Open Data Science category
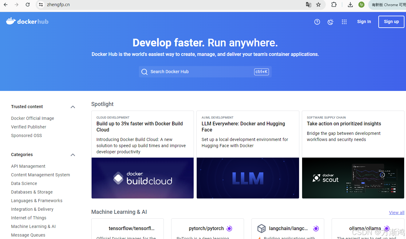Screen dimensions: 406x239 (24, 183)
